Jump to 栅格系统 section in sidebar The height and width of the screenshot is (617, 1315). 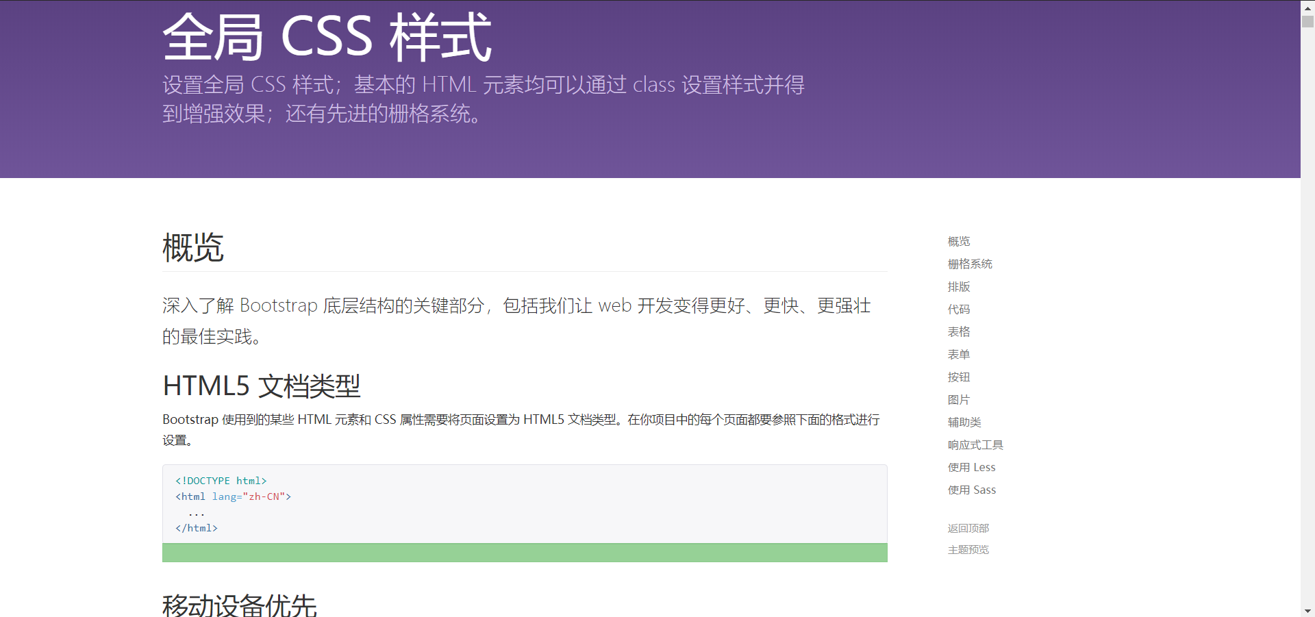pyautogui.click(x=970, y=264)
